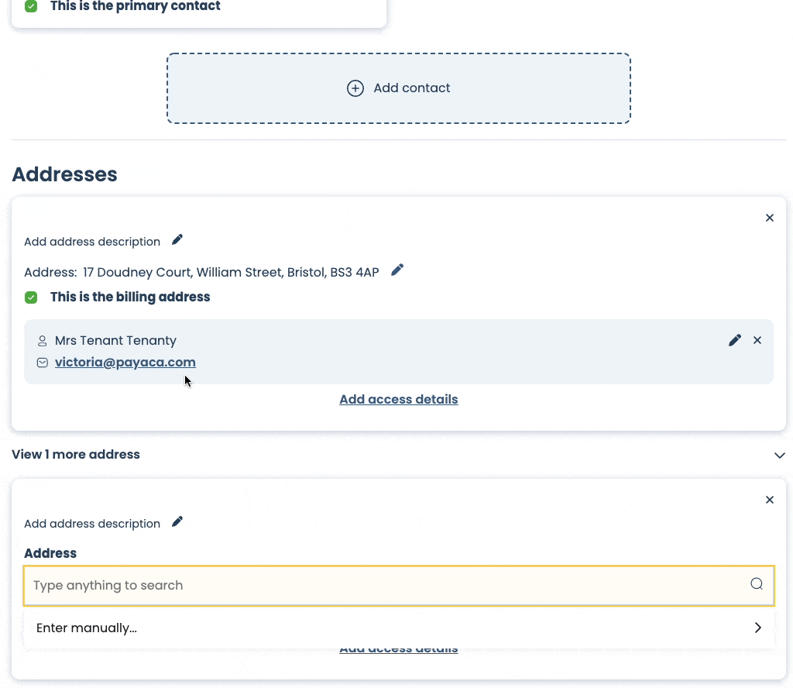Click pencil beside billing address's description label
The width and height of the screenshot is (793, 688).
click(x=177, y=240)
